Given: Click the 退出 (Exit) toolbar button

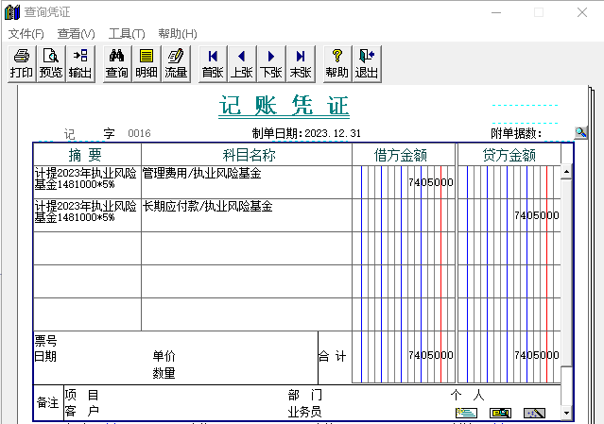Looking at the screenshot, I should (x=367, y=63).
